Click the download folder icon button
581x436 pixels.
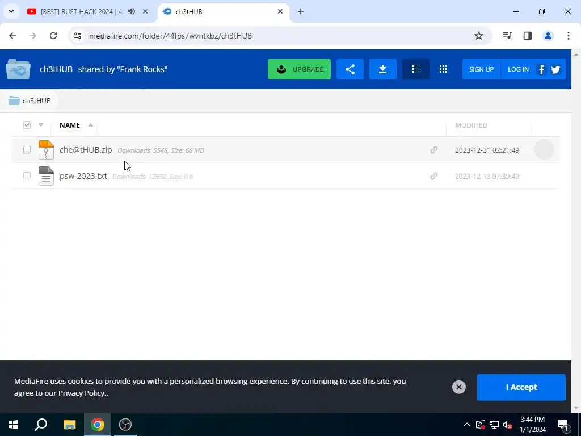coord(383,69)
